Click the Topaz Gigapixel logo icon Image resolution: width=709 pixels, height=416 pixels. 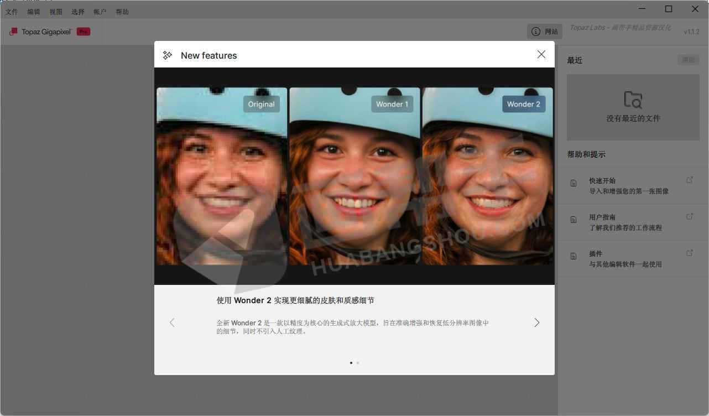point(13,32)
